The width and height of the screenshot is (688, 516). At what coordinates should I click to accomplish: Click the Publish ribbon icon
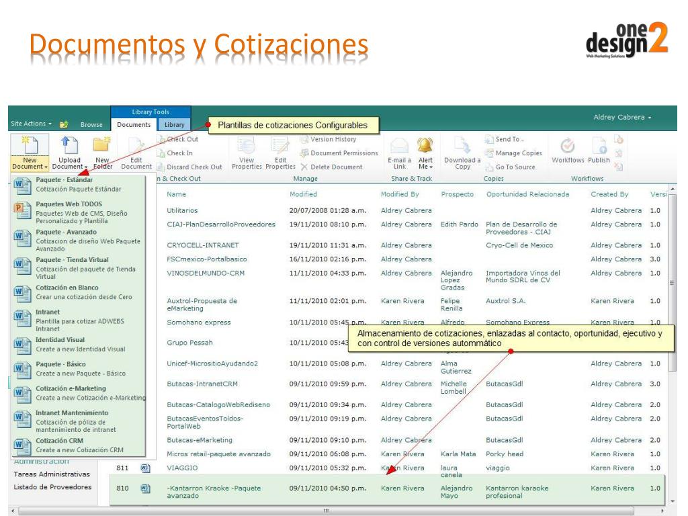[599, 145]
